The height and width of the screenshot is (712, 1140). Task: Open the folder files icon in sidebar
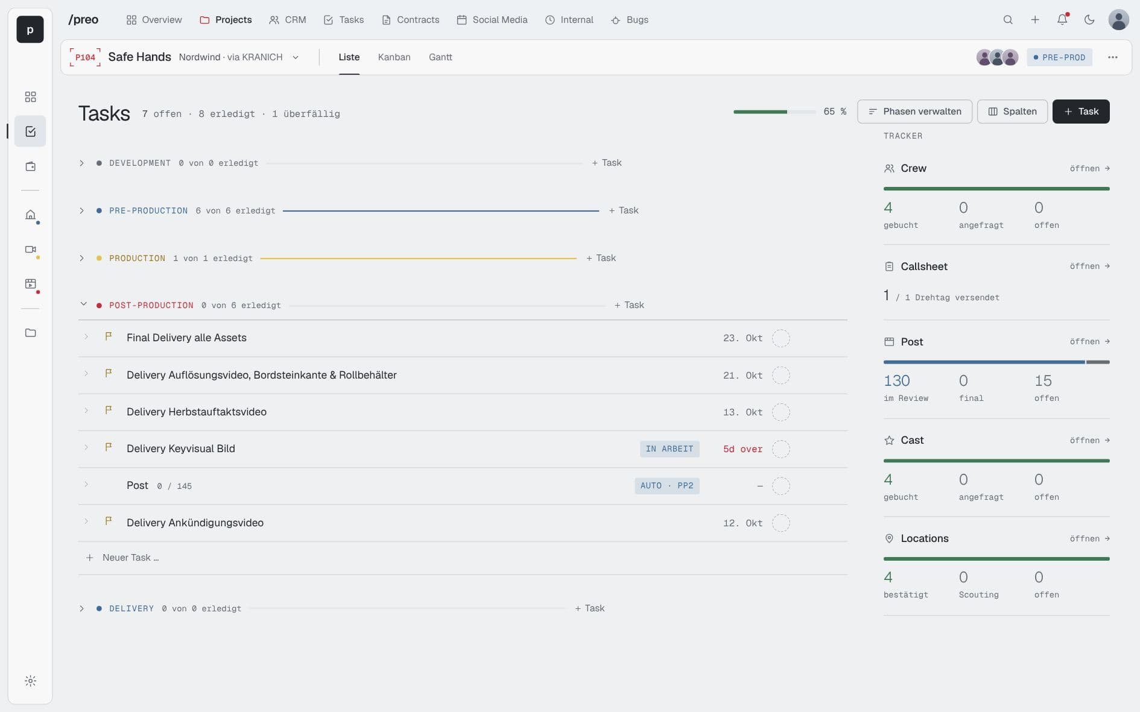pos(30,333)
